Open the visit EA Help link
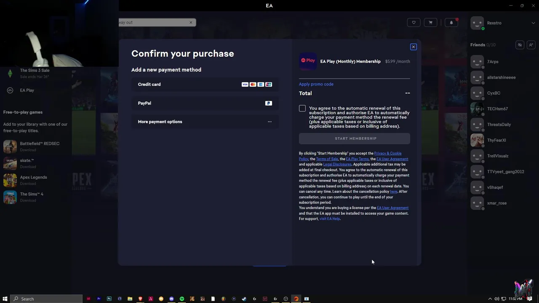 (x=330, y=219)
